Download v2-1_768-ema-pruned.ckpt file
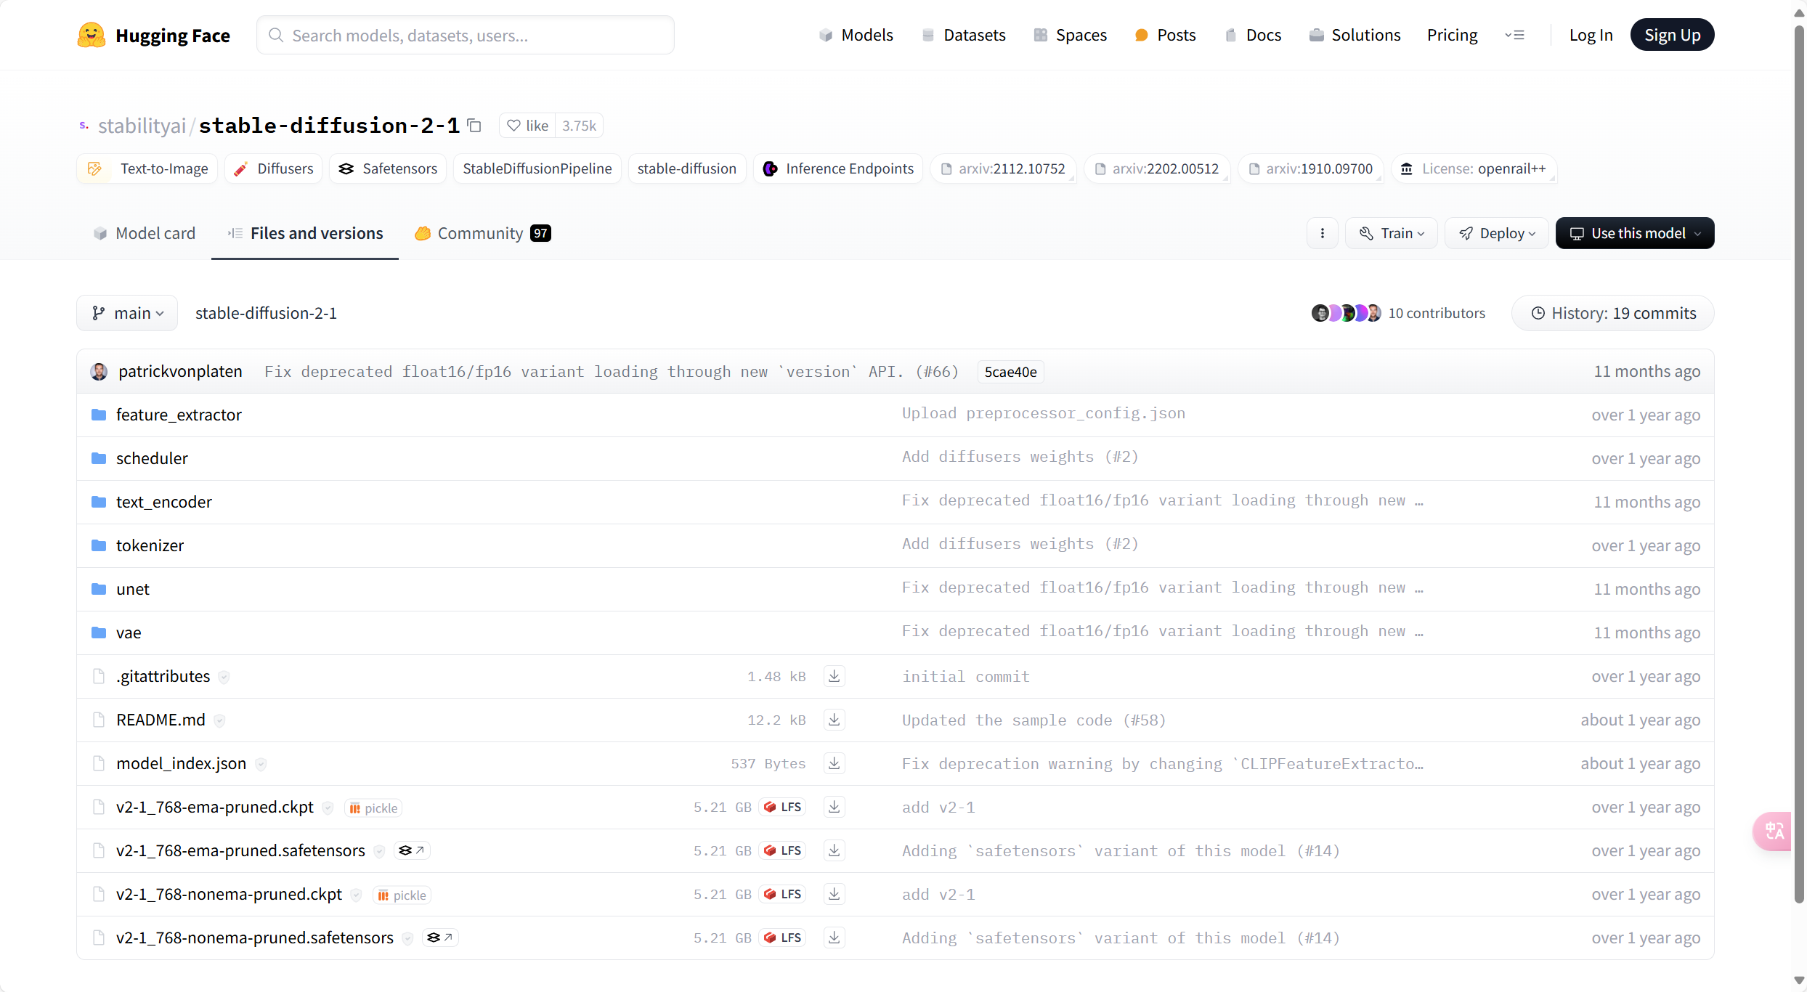Viewport: 1807px width, 992px height. 834,807
